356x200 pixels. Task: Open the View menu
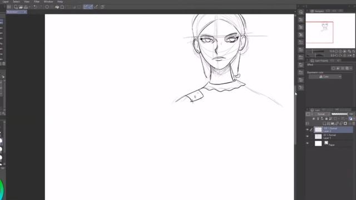[27, 2]
